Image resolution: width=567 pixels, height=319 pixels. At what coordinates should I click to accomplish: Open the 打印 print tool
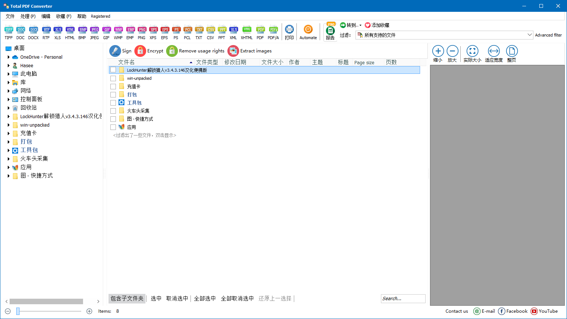289,32
